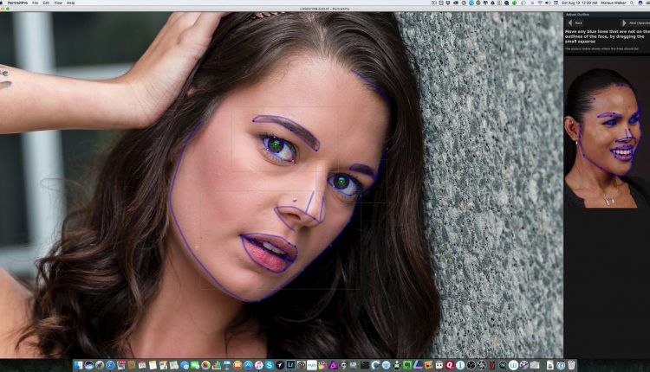
Task: Open the Terminal icon in Dock
Action: (365, 365)
